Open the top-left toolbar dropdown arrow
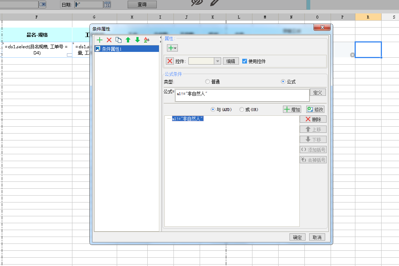This screenshot has width=399, height=266. click(x=43, y=5)
